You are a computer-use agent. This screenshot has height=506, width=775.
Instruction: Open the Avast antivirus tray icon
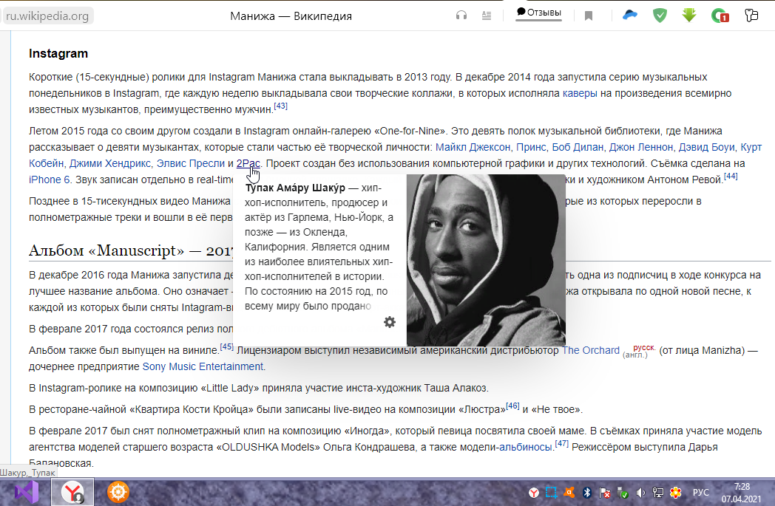(x=569, y=493)
